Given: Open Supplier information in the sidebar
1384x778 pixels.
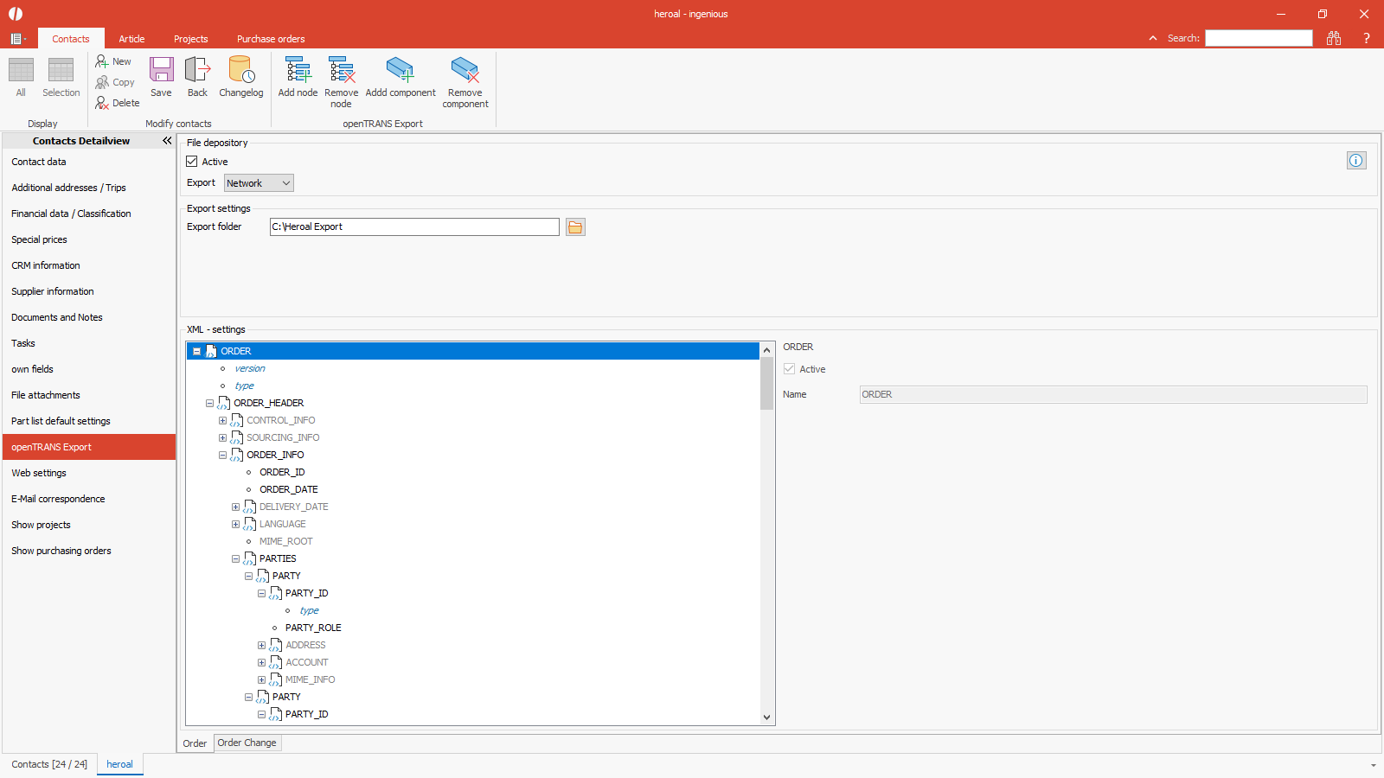Looking at the screenshot, I should (x=53, y=291).
